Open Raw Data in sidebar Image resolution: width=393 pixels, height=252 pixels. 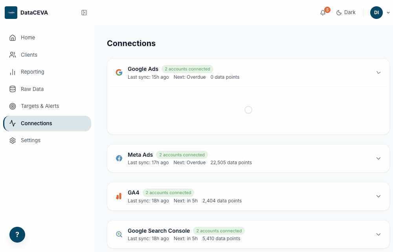point(47,89)
